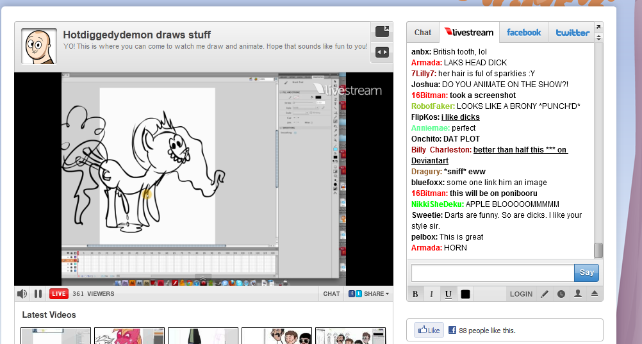The width and height of the screenshot is (642, 344).
Task: Toggle bold chat text formatting
Action: pos(415,294)
